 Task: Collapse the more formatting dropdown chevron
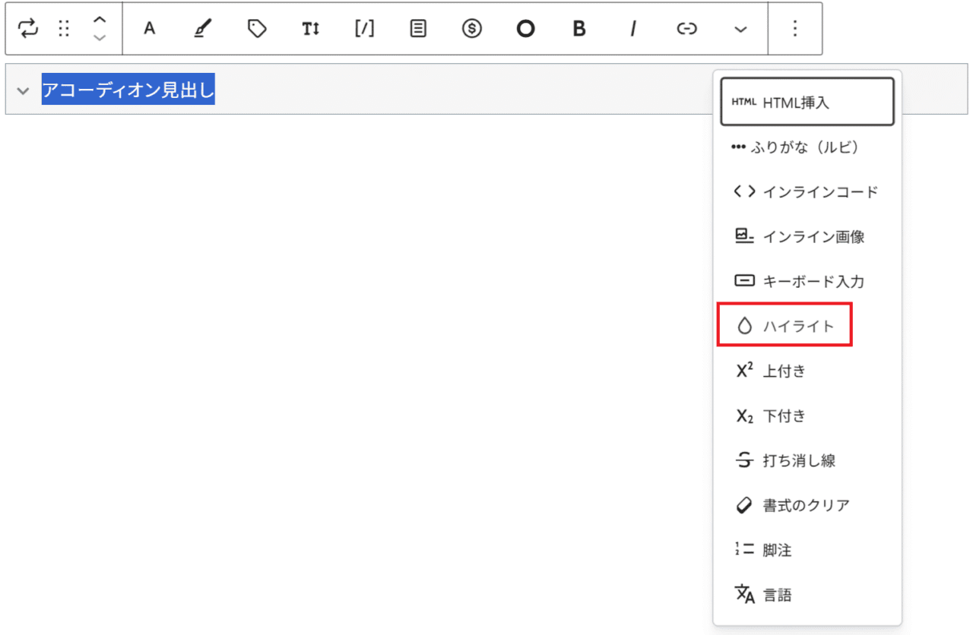740,29
